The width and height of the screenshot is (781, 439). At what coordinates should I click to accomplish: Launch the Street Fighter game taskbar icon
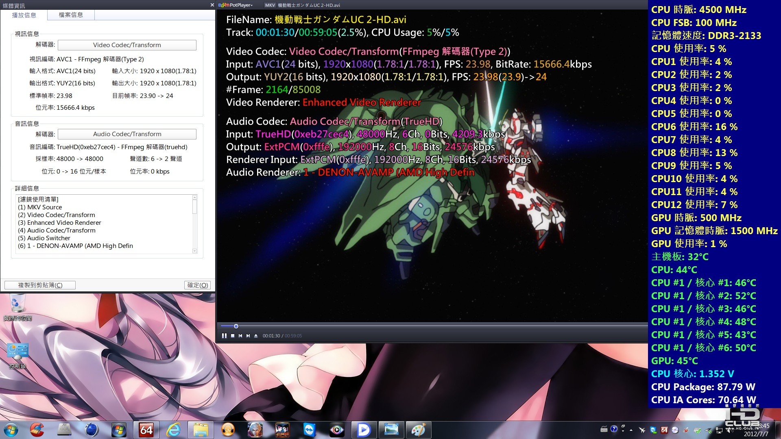(283, 430)
